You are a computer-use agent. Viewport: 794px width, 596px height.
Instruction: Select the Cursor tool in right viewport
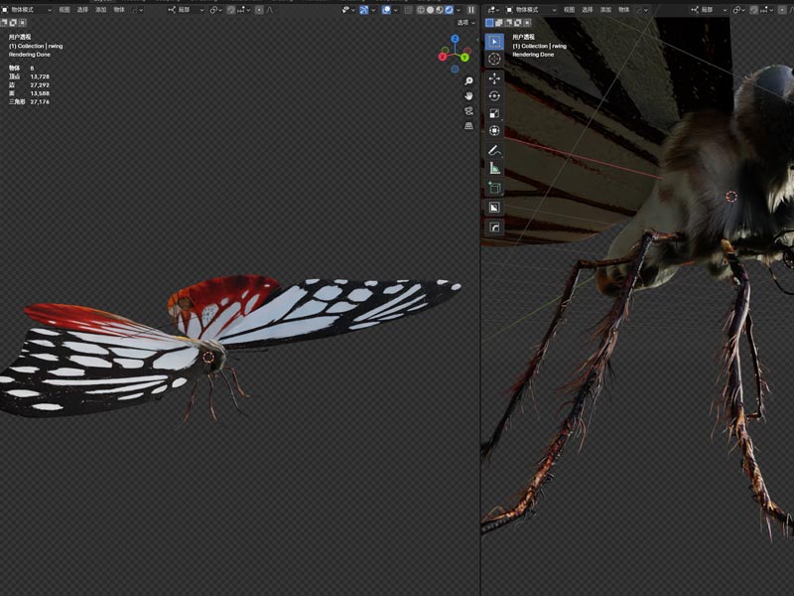tap(494, 59)
